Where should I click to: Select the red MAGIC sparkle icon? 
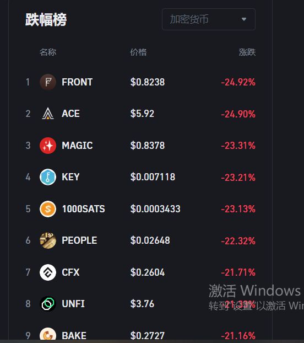[48, 146]
